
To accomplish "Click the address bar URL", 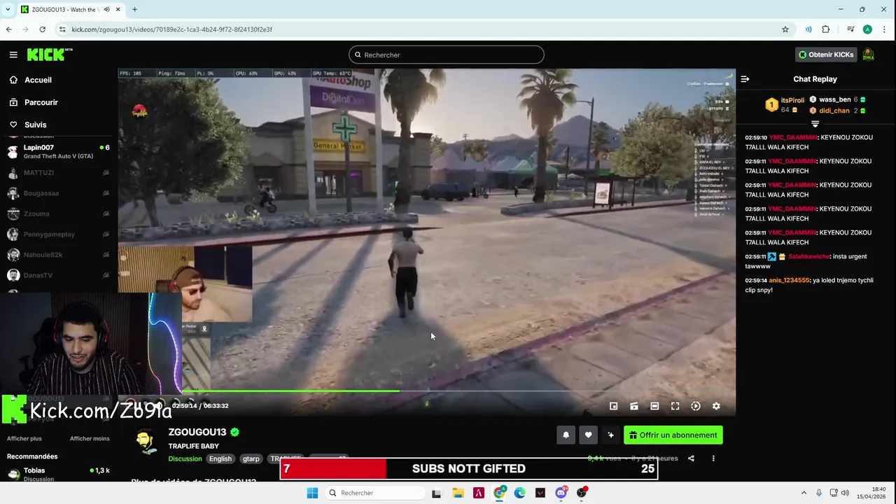I will click(x=171, y=29).
